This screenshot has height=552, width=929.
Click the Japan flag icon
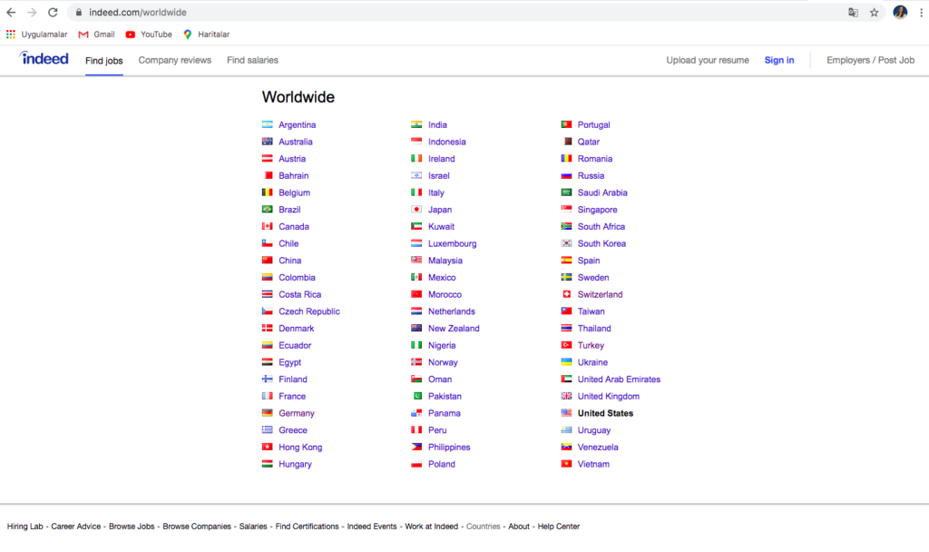coord(416,210)
